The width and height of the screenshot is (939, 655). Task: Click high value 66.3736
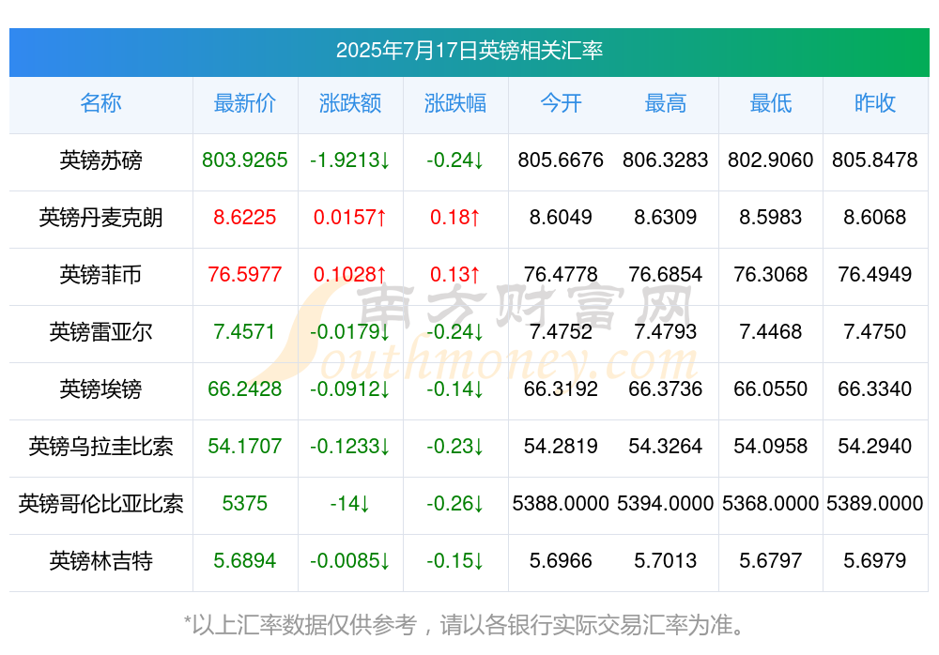point(666,389)
